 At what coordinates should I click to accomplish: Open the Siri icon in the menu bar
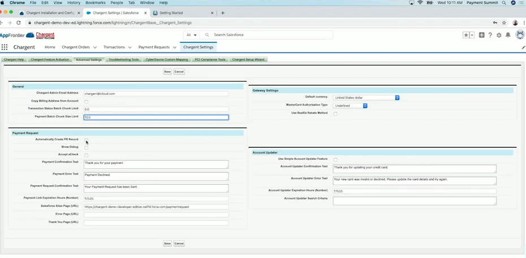513,3
